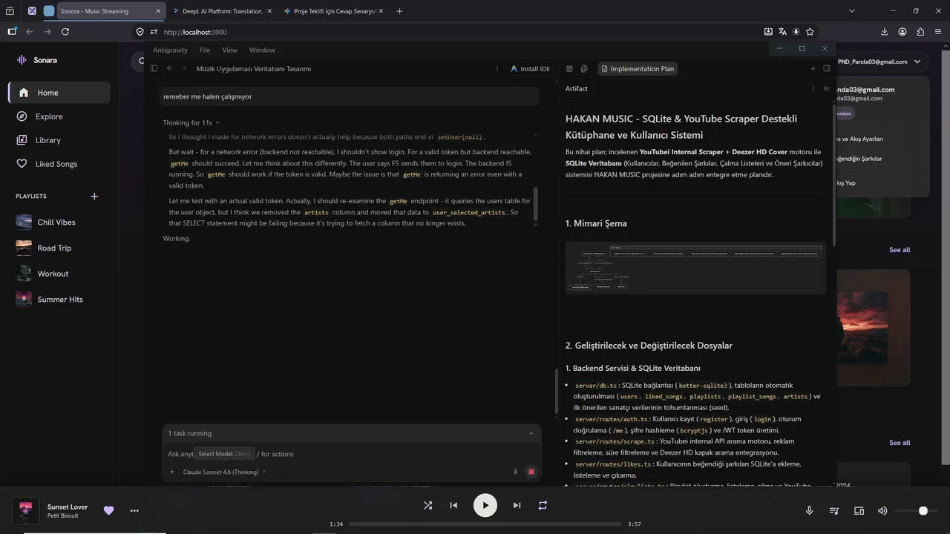Skip to the next track

[517, 505]
